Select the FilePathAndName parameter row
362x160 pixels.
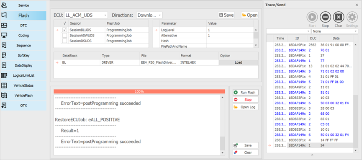tap(203, 46)
